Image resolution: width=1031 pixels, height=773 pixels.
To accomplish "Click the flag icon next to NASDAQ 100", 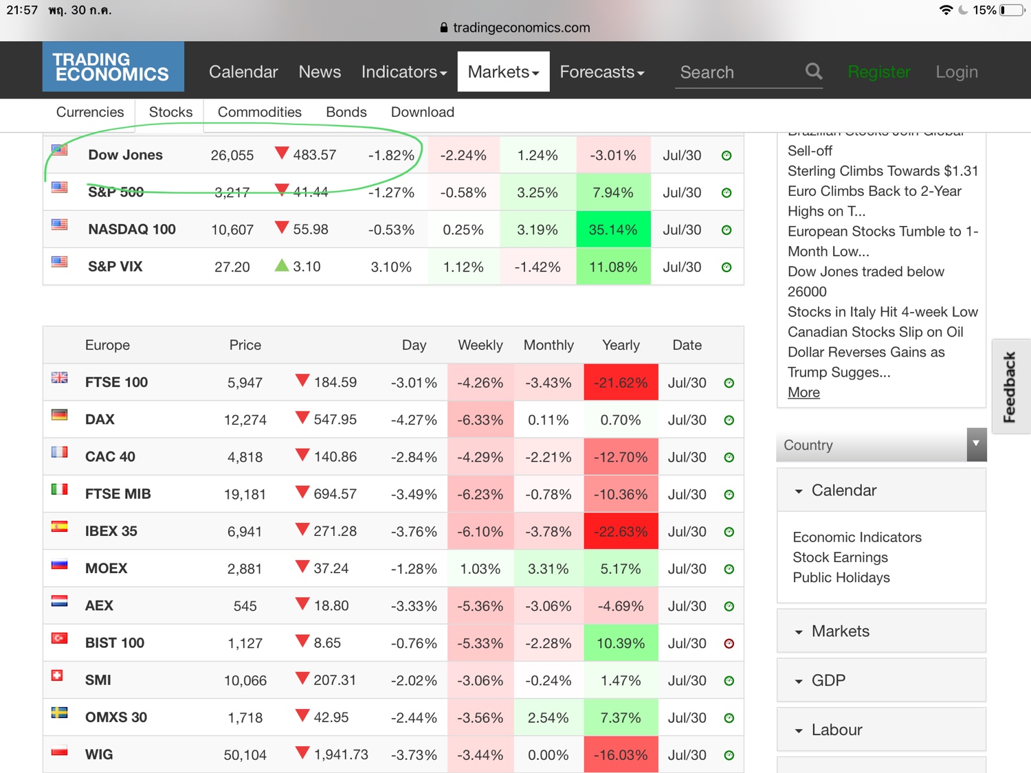I will 60,224.
